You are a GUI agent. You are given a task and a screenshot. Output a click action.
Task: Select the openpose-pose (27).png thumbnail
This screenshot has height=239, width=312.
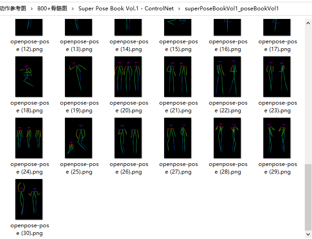[x=178, y=138]
